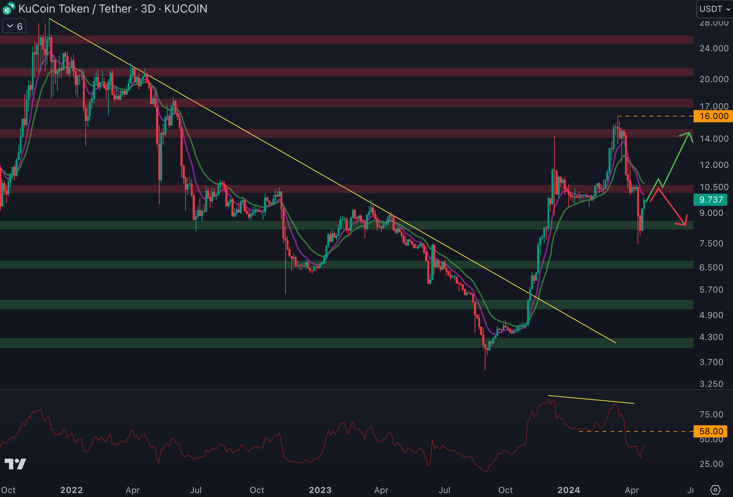Click the 16.000 orange price label
Viewport: 733px width, 497px height.
[713, 116]
